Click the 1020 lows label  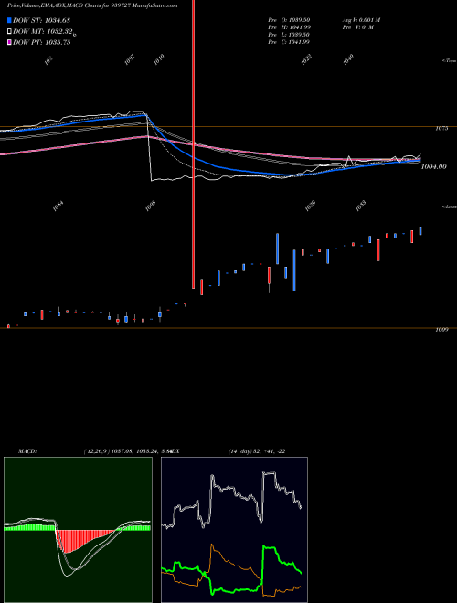tap(310, 206)
